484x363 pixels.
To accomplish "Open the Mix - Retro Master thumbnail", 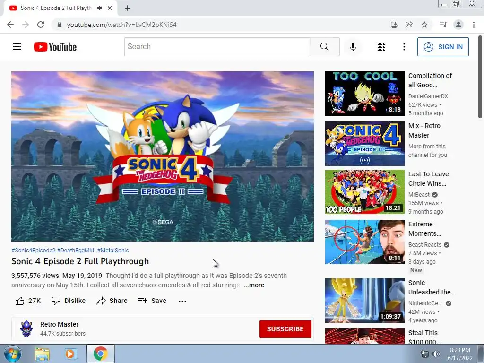I will 364,144.
